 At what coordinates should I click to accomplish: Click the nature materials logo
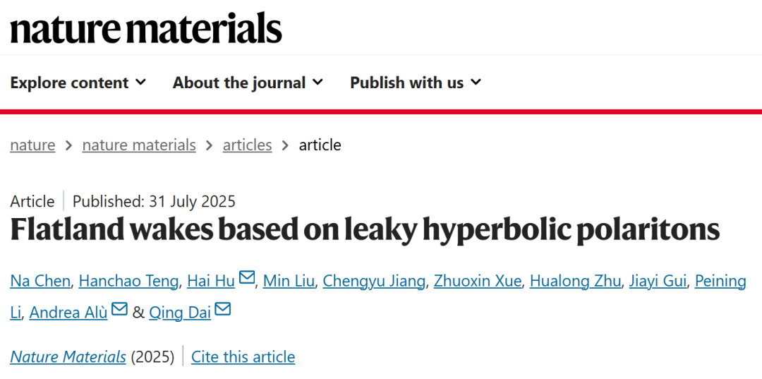(145, 28)
